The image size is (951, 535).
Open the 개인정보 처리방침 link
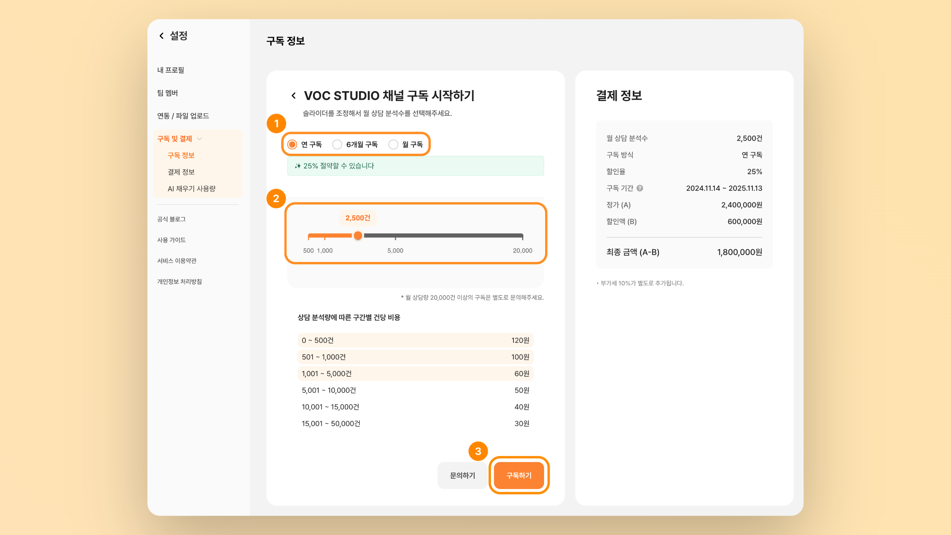(x=180, y=281)
